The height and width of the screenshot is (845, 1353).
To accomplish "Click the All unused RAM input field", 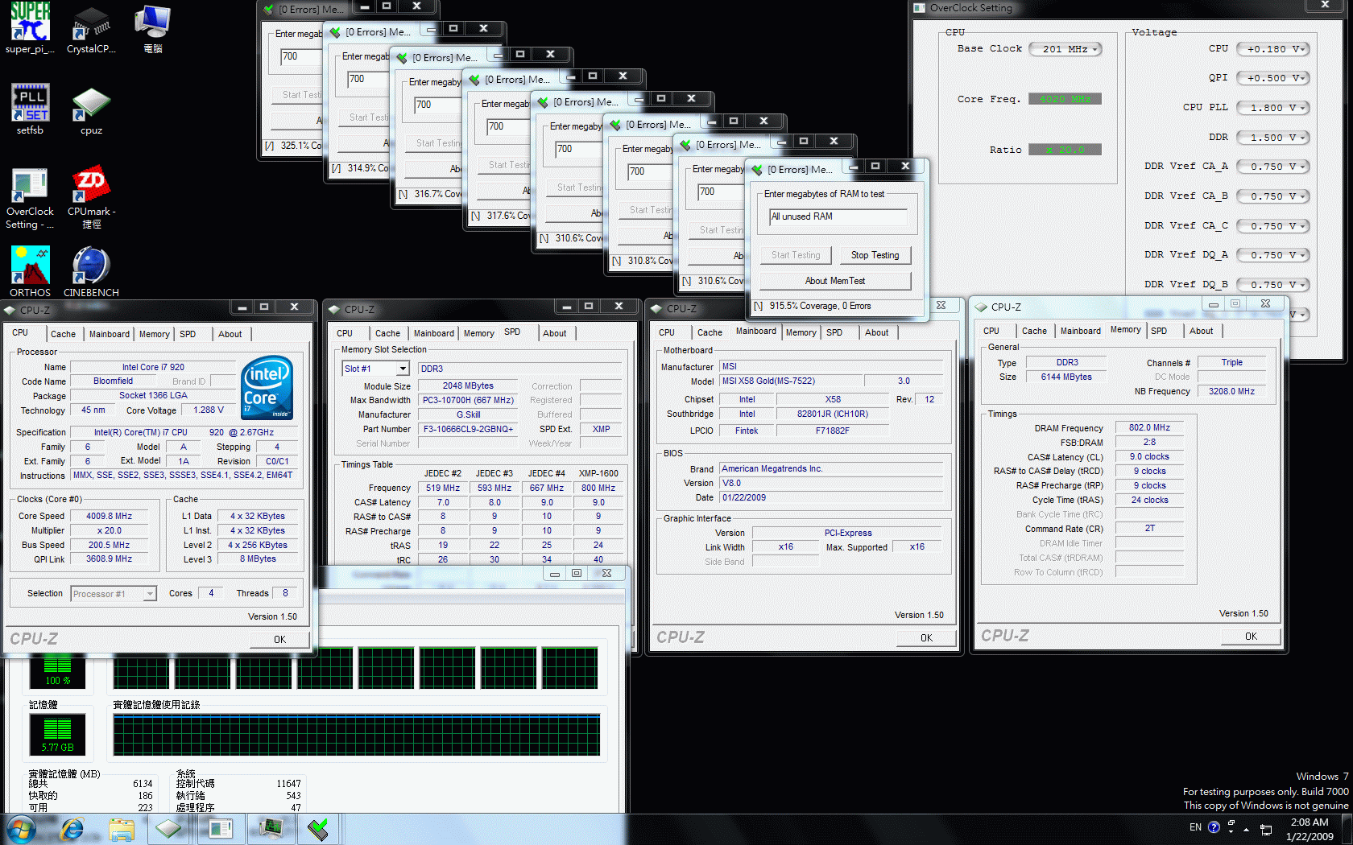I will tap(838, 216).
